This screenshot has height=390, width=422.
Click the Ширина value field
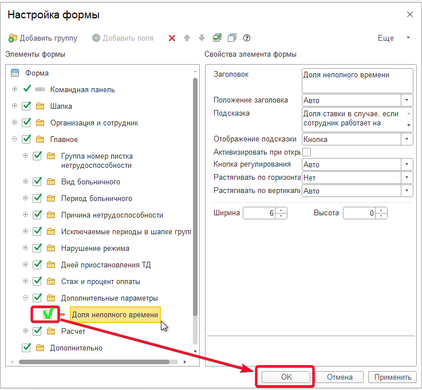(x=259, y=213)
